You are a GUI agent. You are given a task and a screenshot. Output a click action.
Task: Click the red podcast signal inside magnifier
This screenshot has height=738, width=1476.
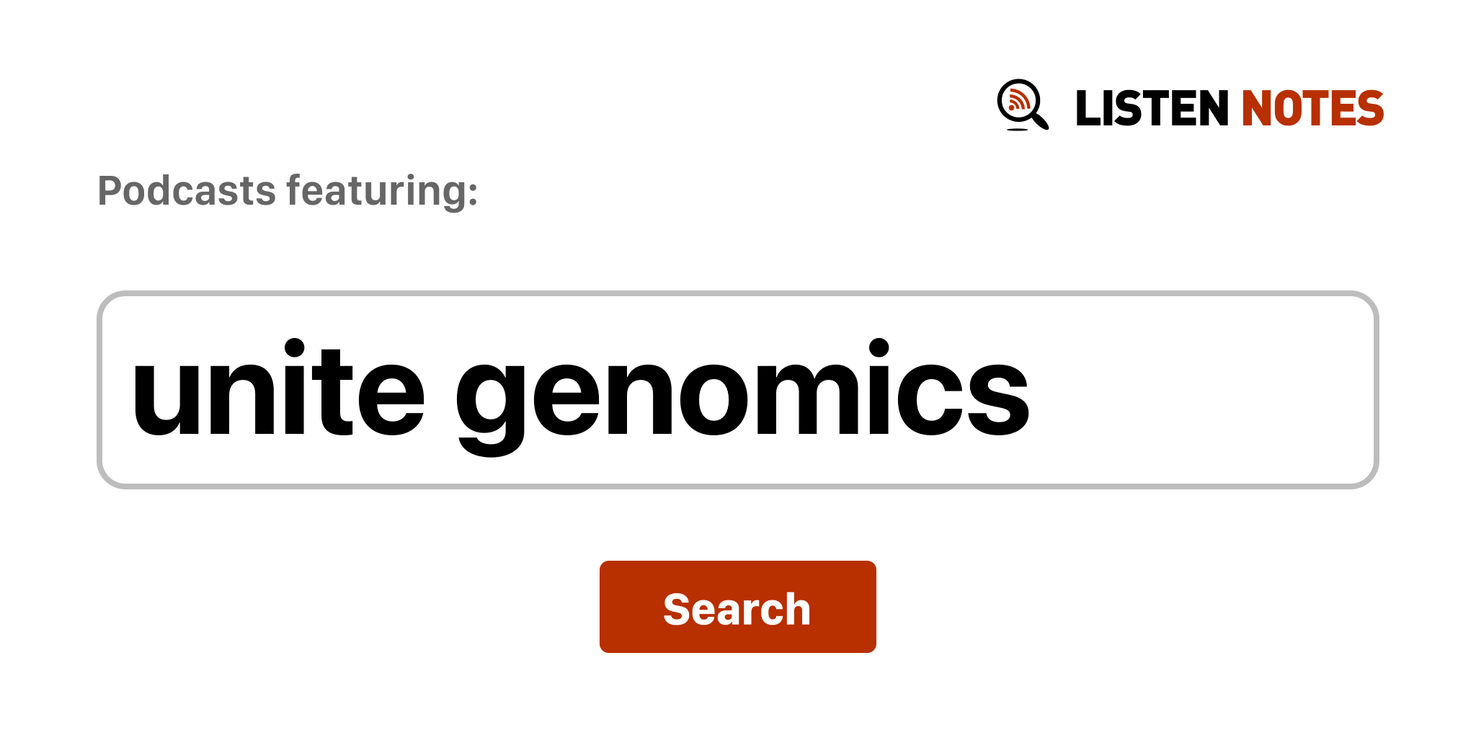pos(1018,99)
